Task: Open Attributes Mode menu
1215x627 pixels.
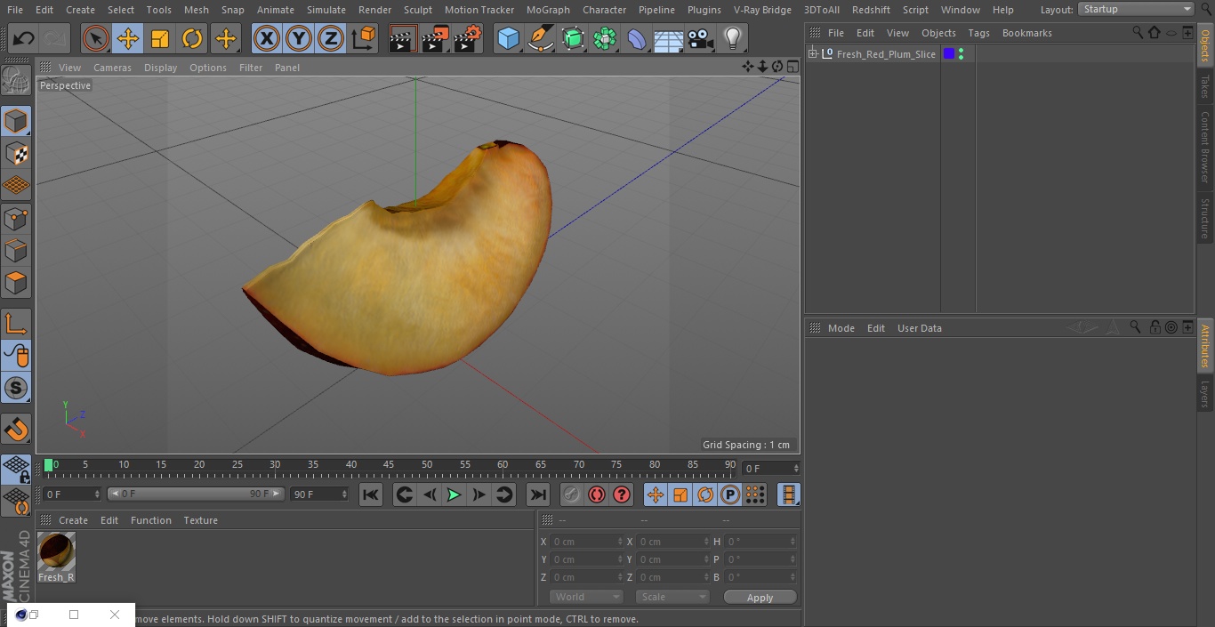Action: tap(841, 328)
